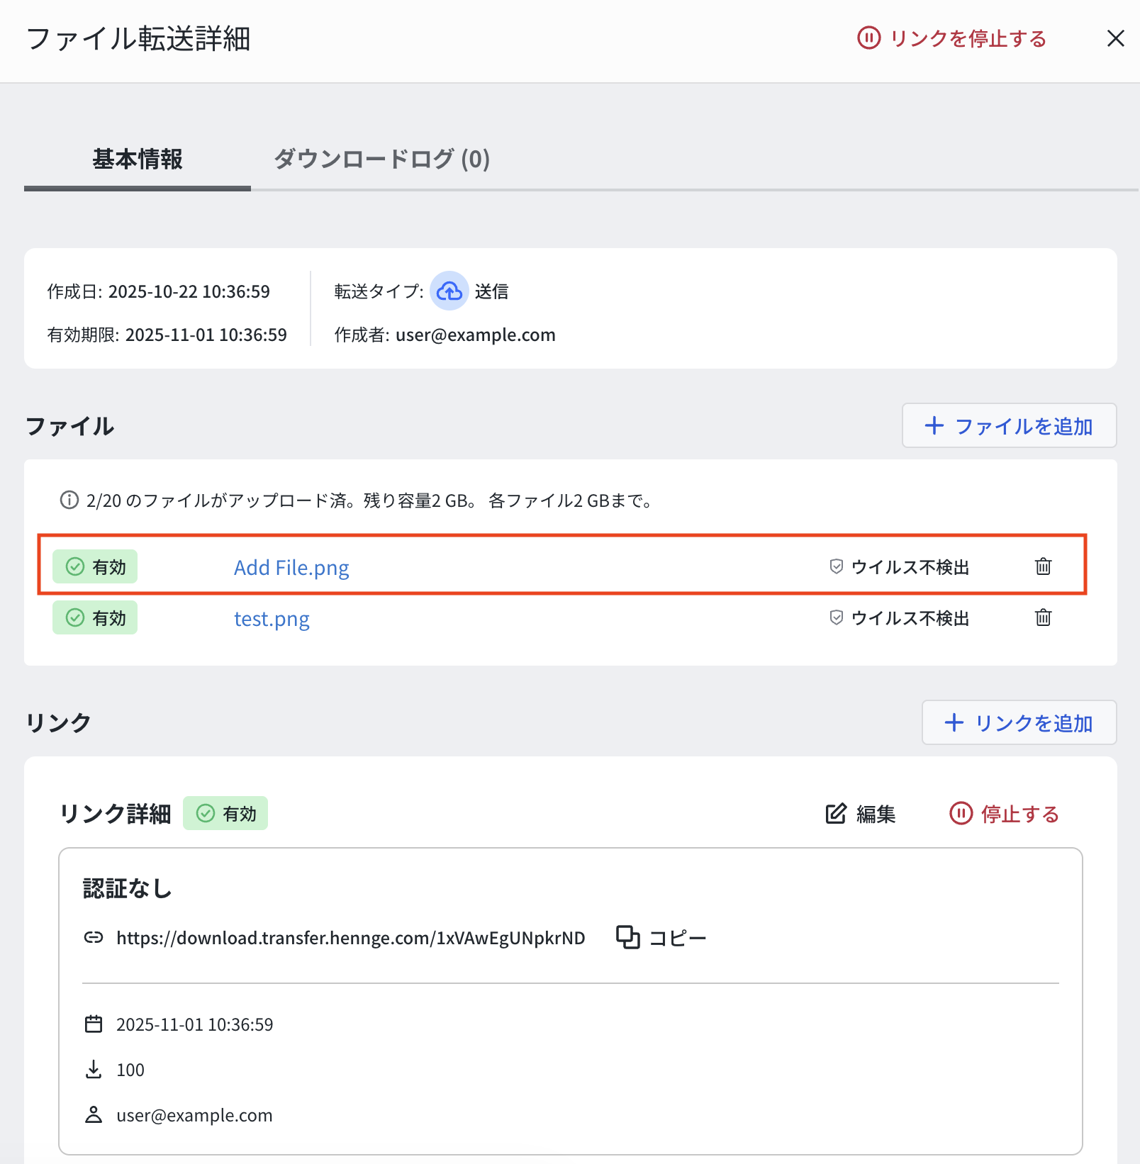Click the 有効 badge next to リンク詳細
The image size is (1140, 1164).
click(225, 813)
